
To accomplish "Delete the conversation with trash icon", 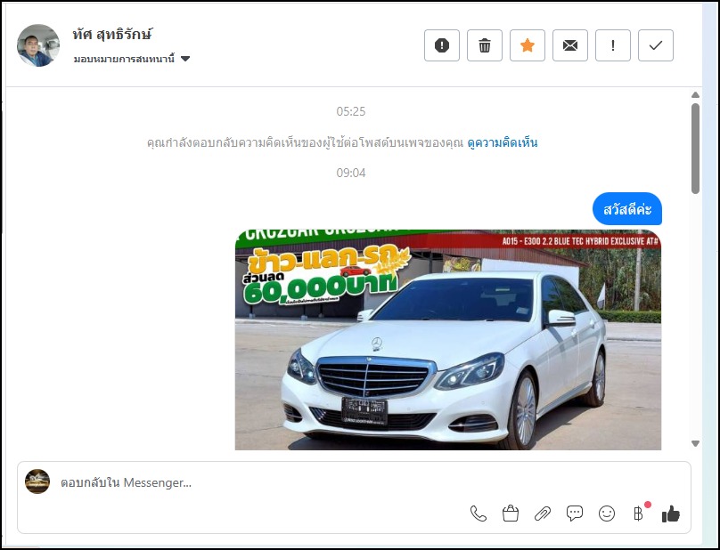I will tap(485, 45).
